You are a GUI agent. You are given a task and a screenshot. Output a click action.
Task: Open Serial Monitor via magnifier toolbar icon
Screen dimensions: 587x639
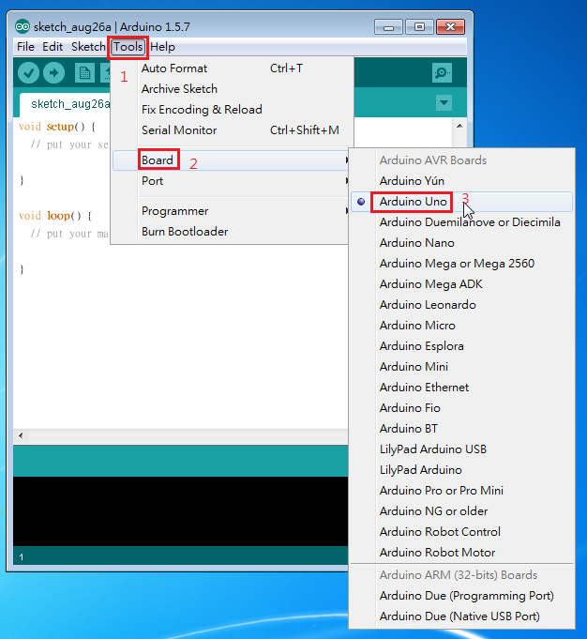point(442,73)
